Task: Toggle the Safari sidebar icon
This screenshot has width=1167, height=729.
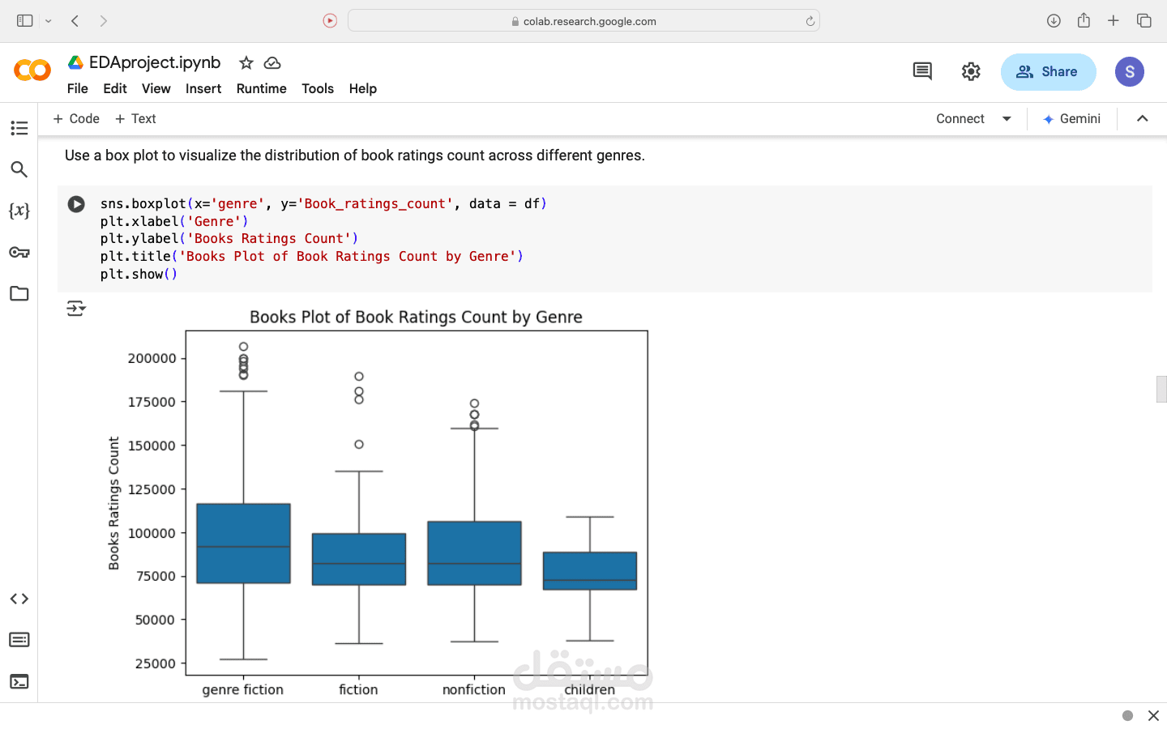Action: click(25, 21)
